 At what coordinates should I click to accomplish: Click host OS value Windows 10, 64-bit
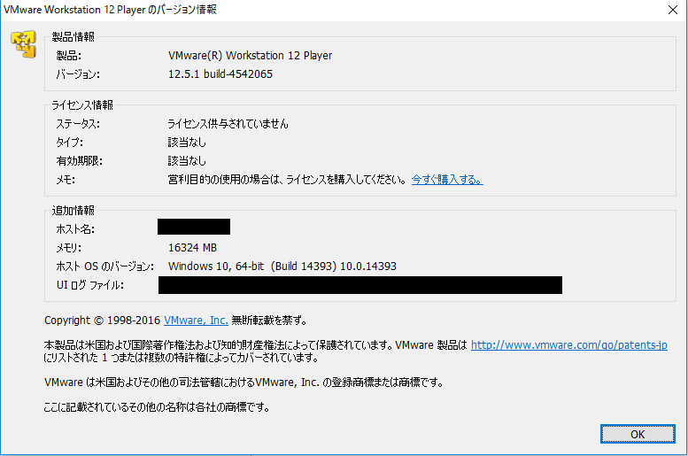pyautogui.click(x=282, y=267)
